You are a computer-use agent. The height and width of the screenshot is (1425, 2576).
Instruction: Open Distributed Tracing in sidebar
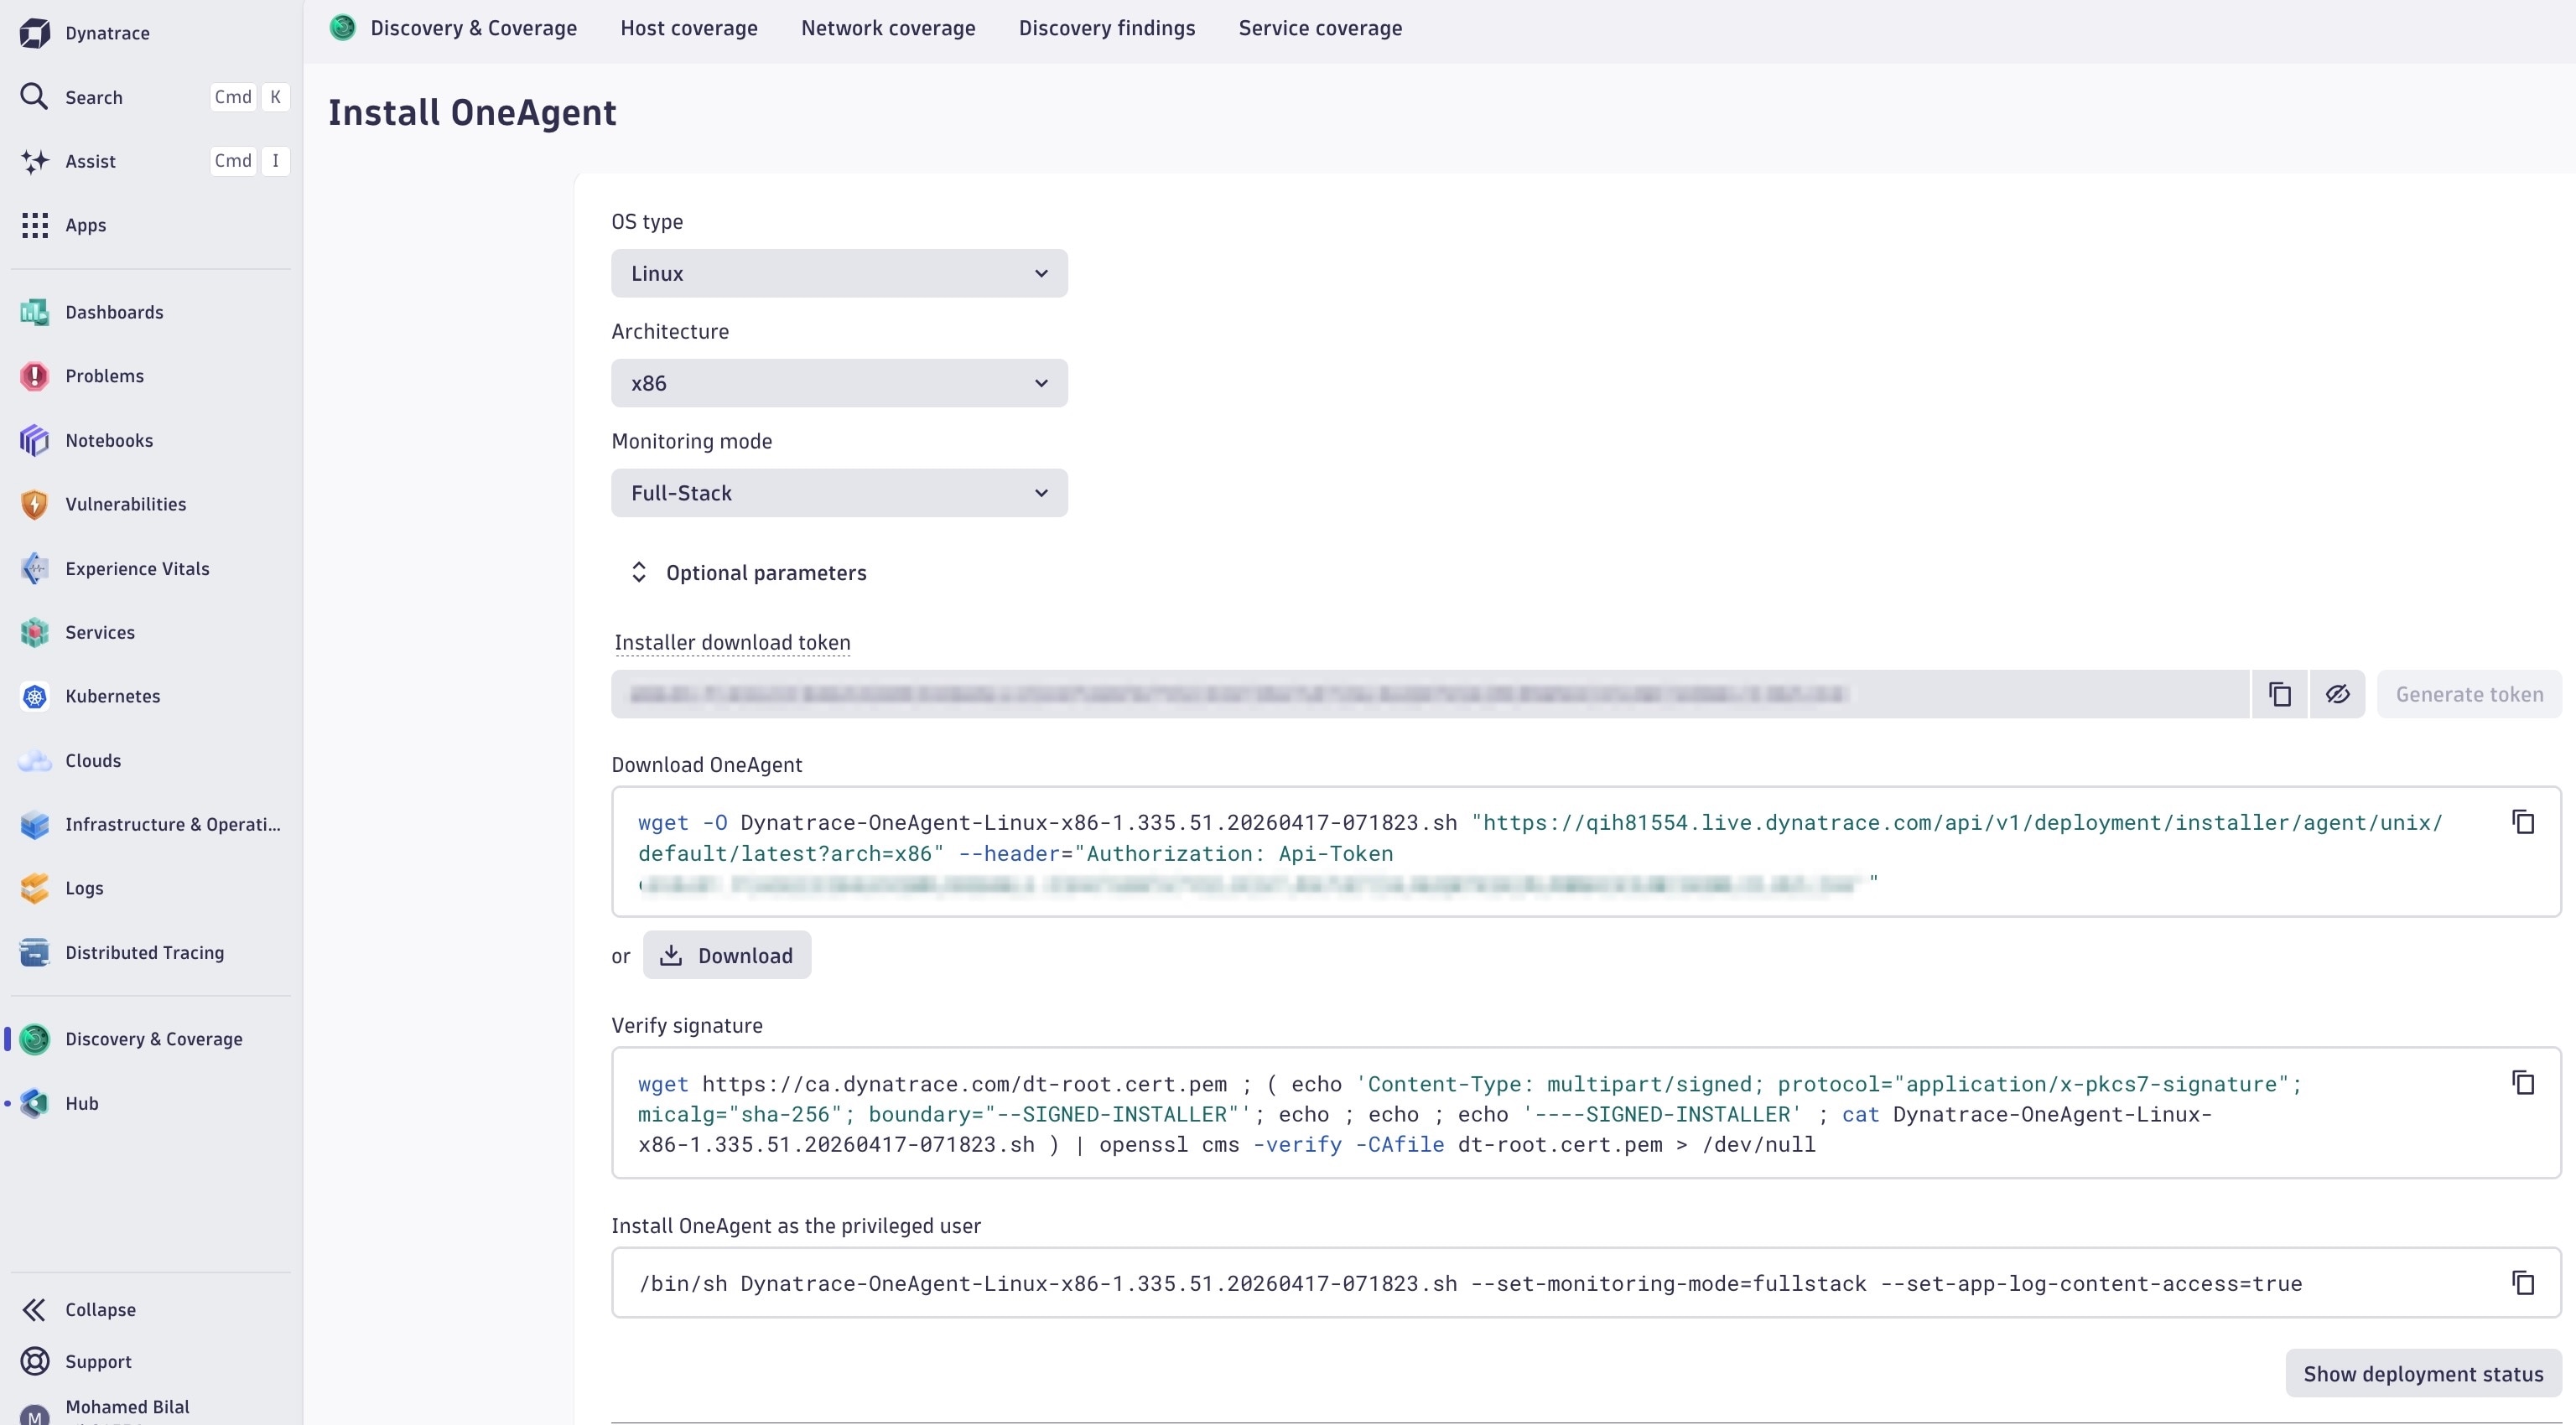click(x=144, y=952)
